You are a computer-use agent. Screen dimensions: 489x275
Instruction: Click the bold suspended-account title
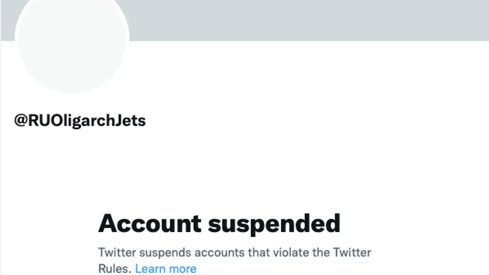pyautogui.click(x=220, y=222)
